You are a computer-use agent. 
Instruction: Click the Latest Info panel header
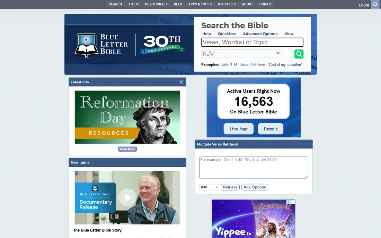[x=127, y=82]
